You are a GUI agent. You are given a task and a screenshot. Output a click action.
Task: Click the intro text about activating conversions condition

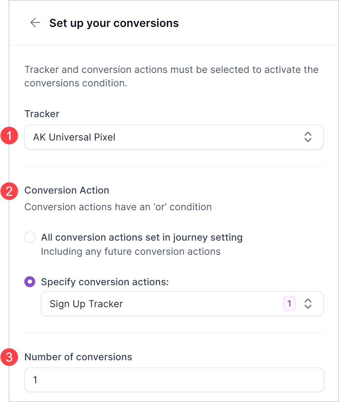pos(171,76)
